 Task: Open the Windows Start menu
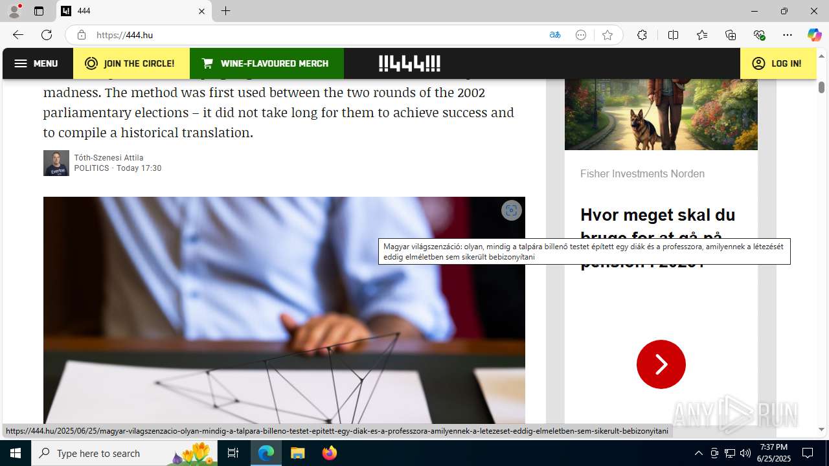pyautogui.click(x=16, y=453)
